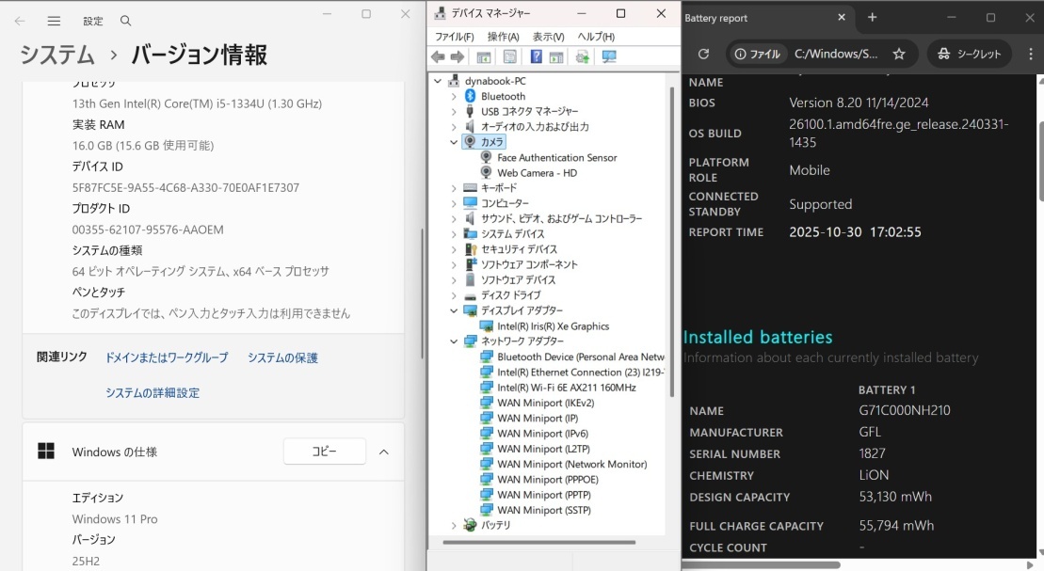Collapse the Windows の仕様 section
1044x571 pixels.
[x=383, y=452]
